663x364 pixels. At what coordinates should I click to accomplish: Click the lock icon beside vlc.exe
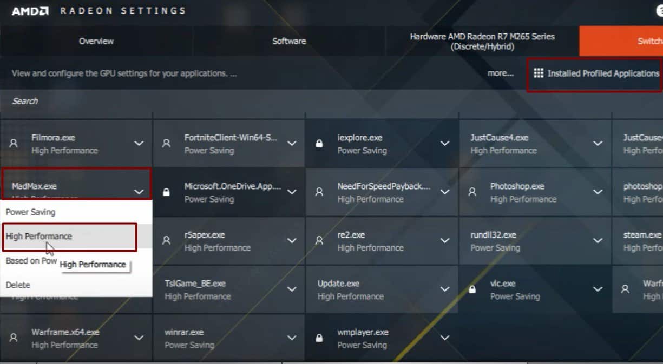(x=472, y=289)
